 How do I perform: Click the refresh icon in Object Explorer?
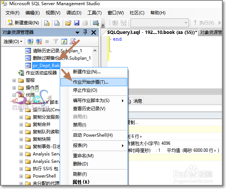point(64,42)
